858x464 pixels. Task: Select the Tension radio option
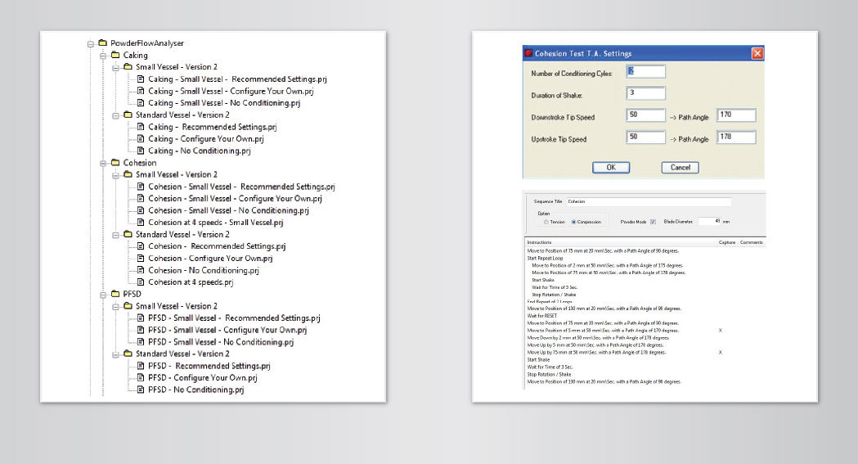pos(546,222)
